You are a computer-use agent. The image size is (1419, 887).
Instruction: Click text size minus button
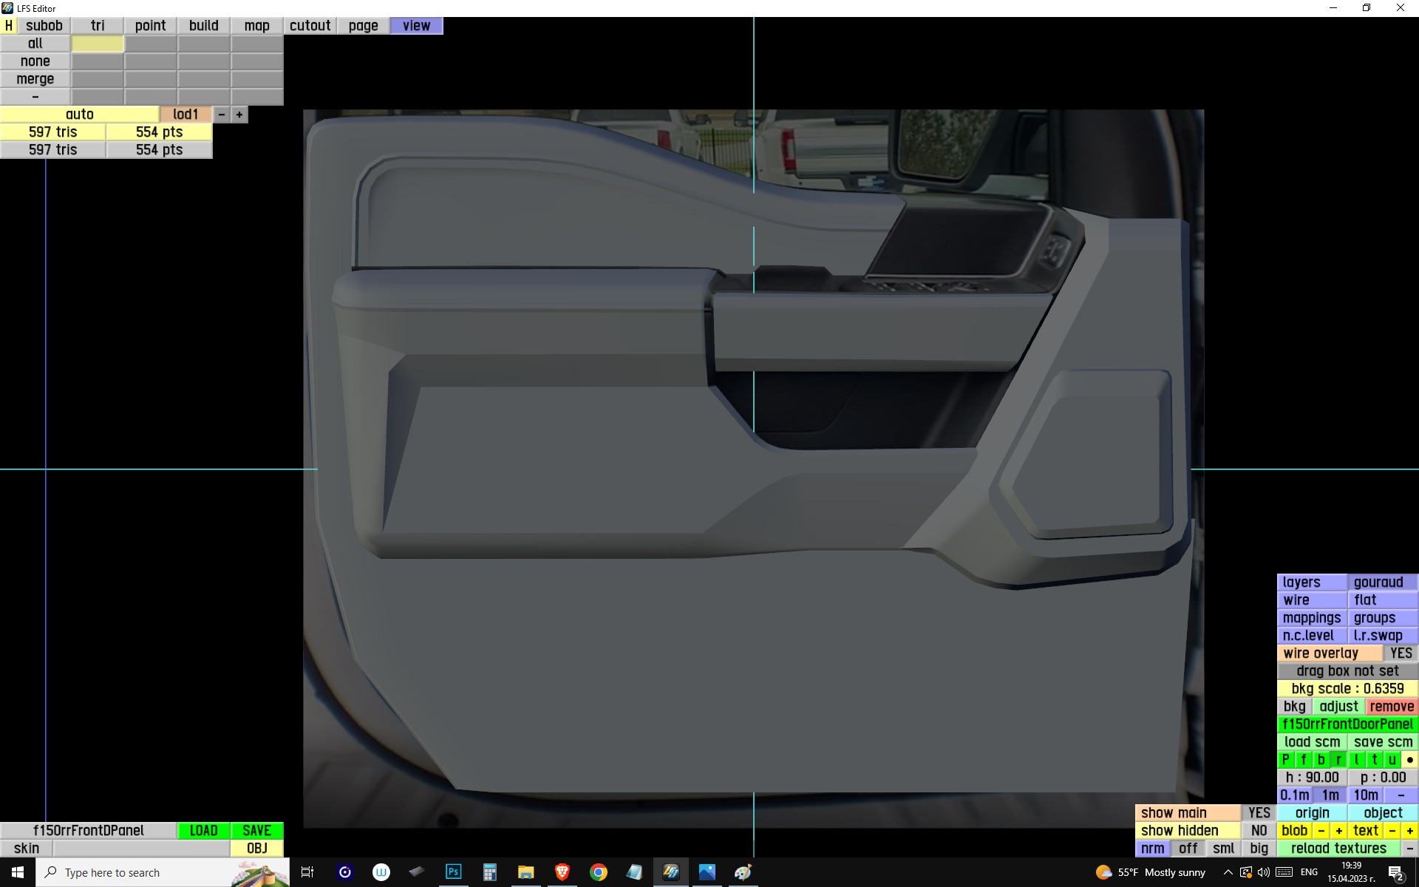(x=1392, y=831)
